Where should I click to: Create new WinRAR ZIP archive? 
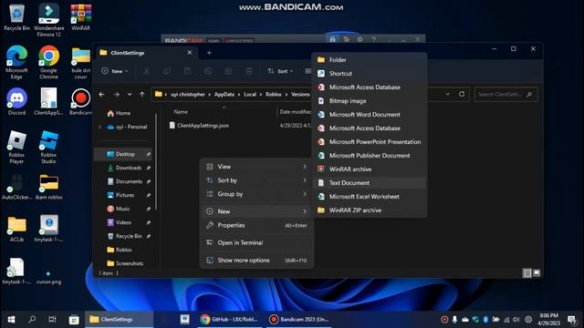370,210
